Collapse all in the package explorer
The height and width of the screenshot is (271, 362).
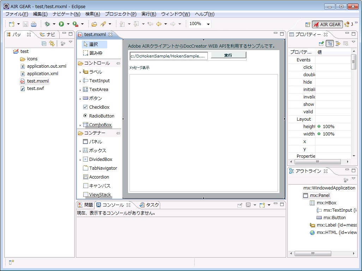[44, 44]
